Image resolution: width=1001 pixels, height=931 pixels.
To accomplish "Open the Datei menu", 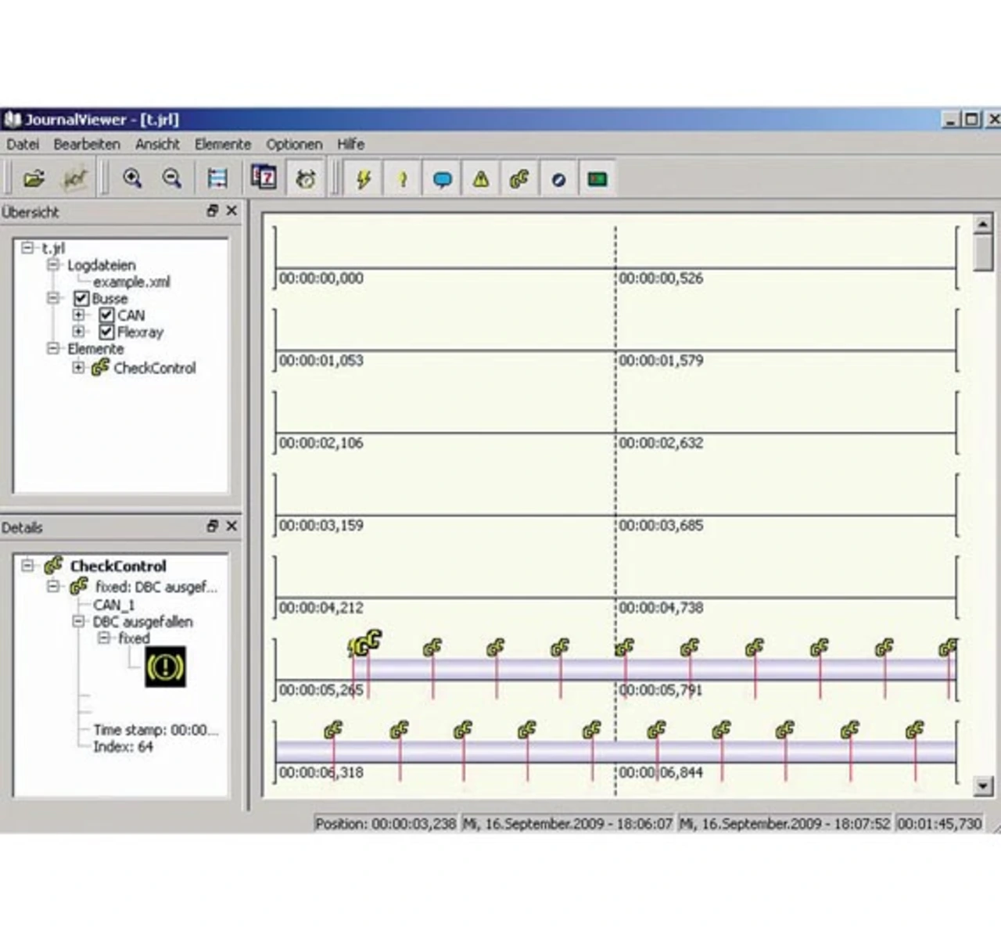I will tap(23, 144).
